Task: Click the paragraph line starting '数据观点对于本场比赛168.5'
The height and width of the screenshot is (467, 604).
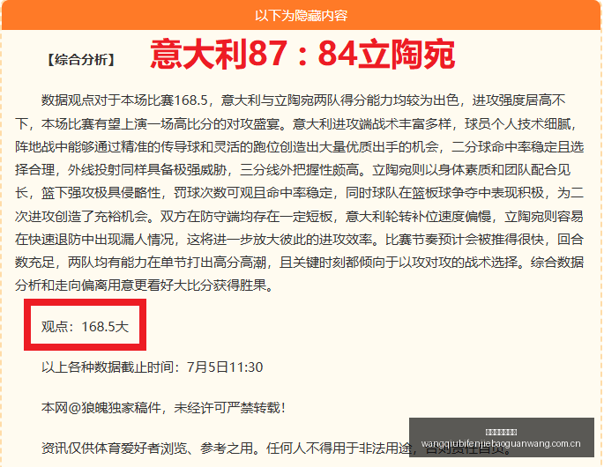Action: (303, 100)
